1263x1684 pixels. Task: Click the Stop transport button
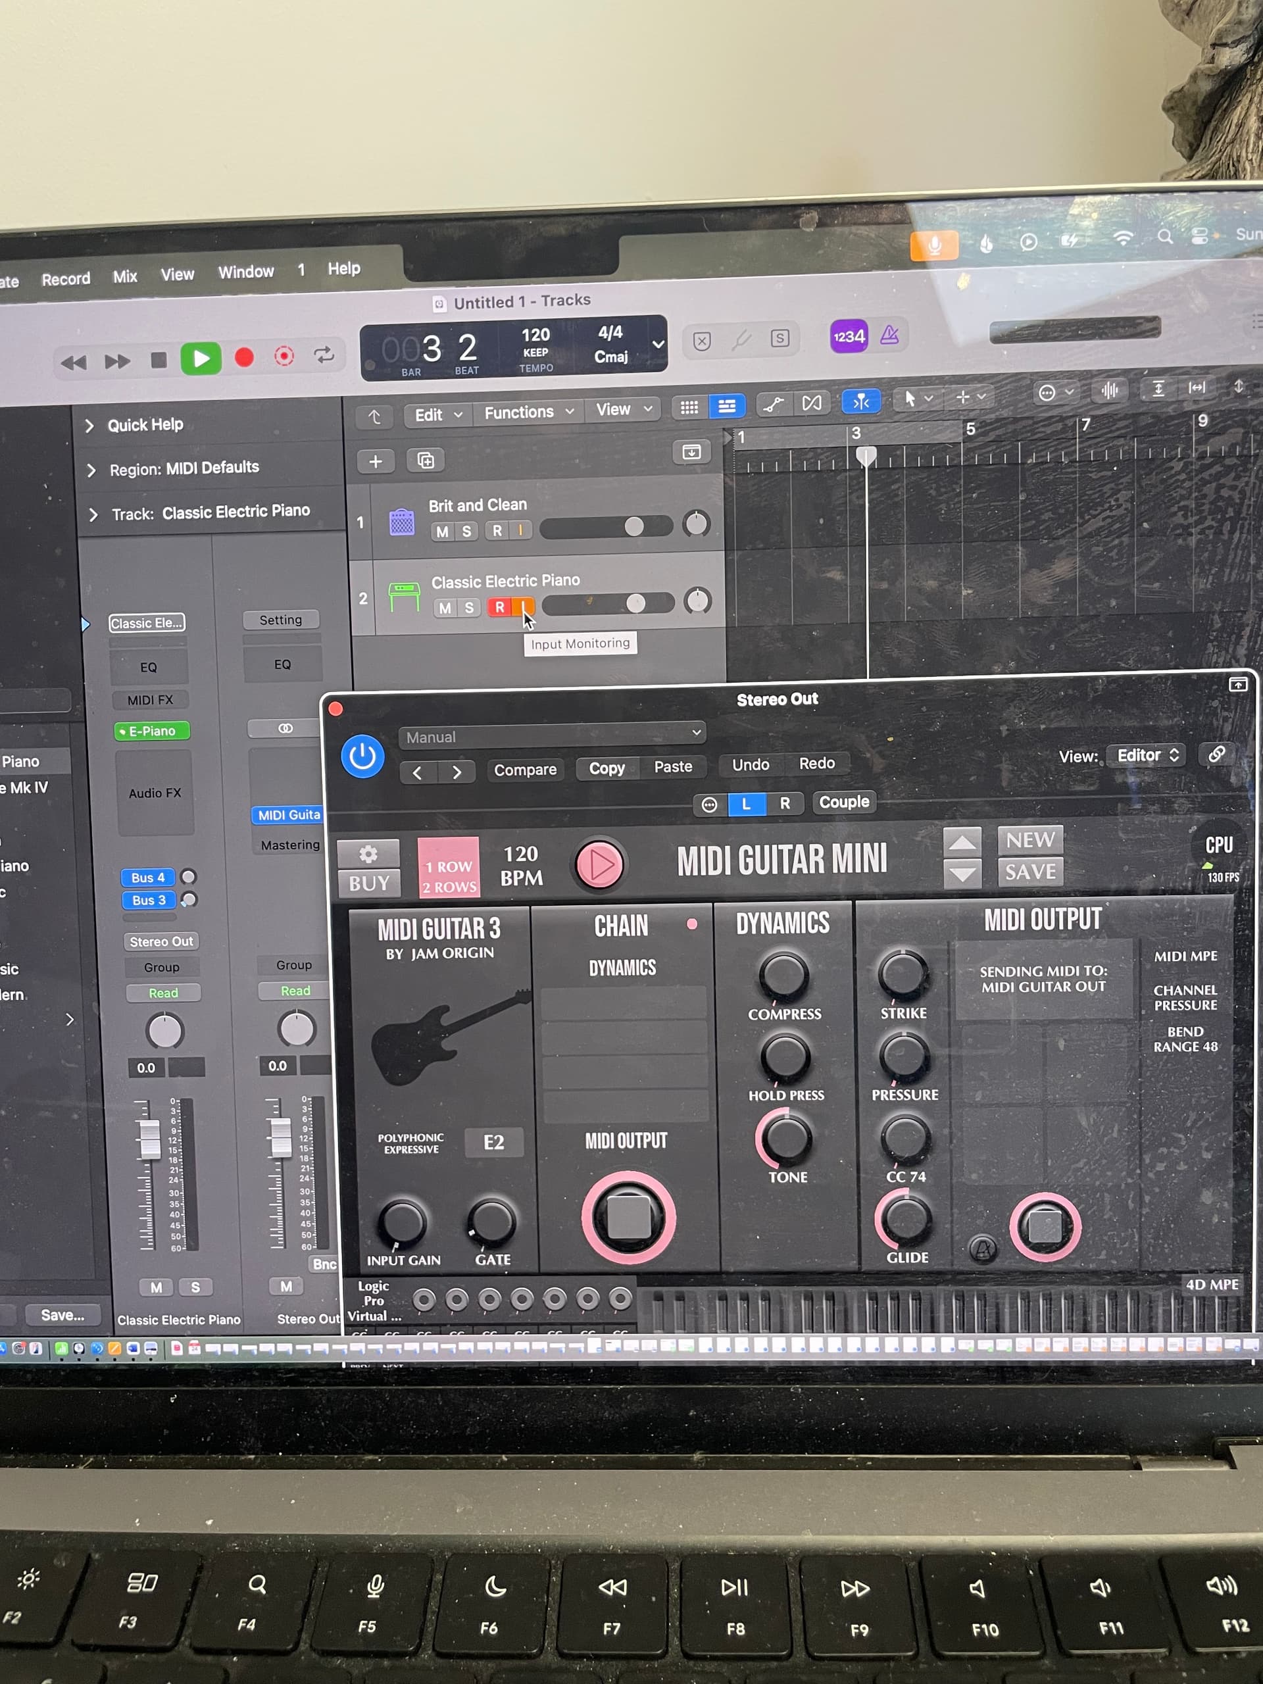pos(159,360)
